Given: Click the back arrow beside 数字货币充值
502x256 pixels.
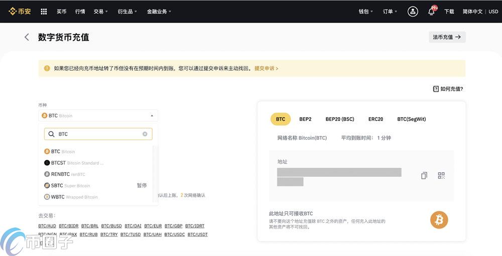Looking at the screenshot, I should click(27, 37).
